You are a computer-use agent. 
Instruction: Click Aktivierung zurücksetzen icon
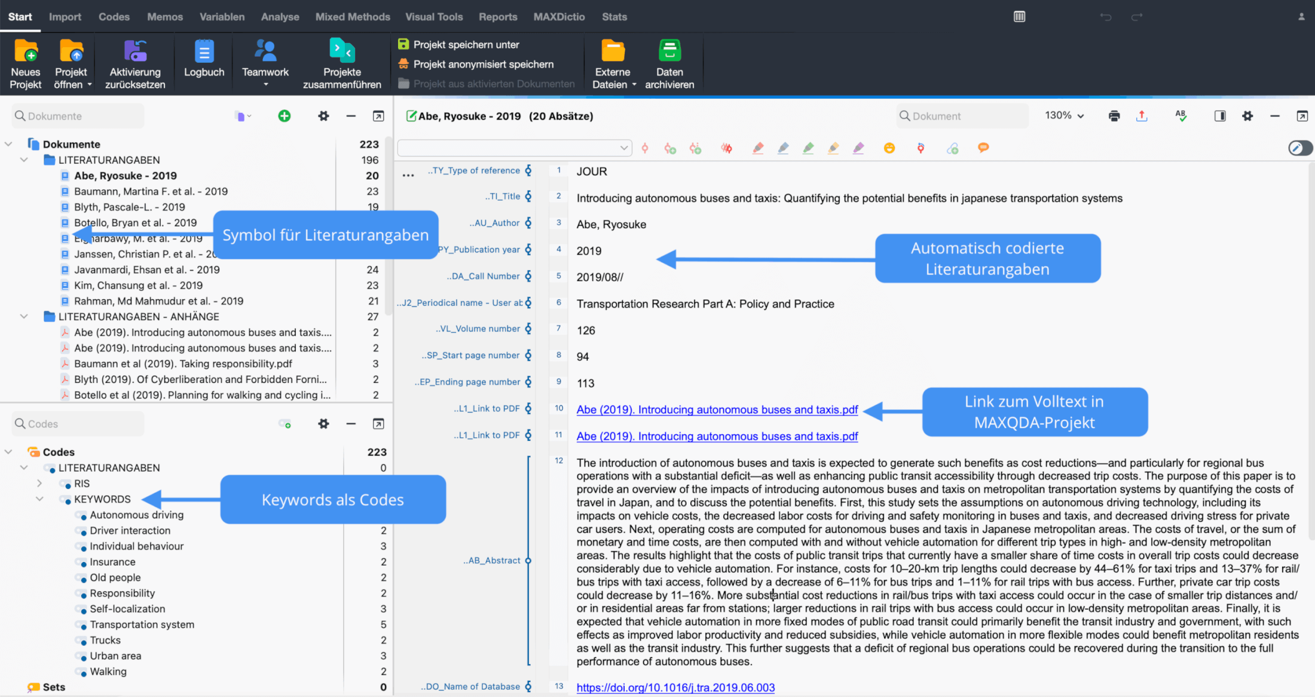[135, 51]
